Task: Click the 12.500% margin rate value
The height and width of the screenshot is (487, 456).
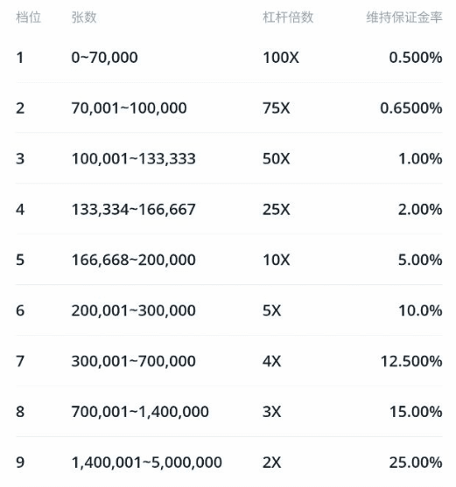Action: click(x=411, y=361)
